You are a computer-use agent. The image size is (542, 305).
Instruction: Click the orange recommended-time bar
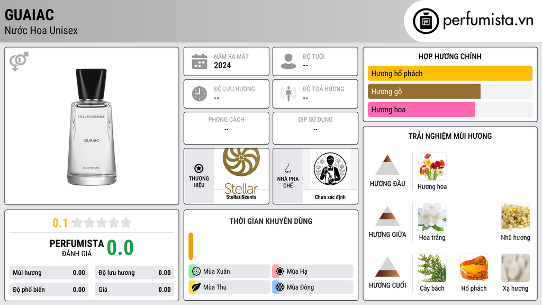point(191,246)
